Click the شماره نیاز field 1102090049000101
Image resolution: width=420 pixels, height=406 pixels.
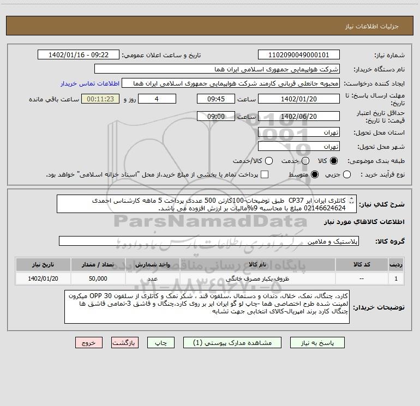coord(299,54)
